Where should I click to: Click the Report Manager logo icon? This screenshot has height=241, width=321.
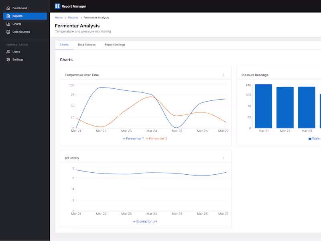tap(57, 6)
